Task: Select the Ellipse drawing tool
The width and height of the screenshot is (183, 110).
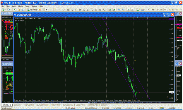Action: tap(80, 10)
